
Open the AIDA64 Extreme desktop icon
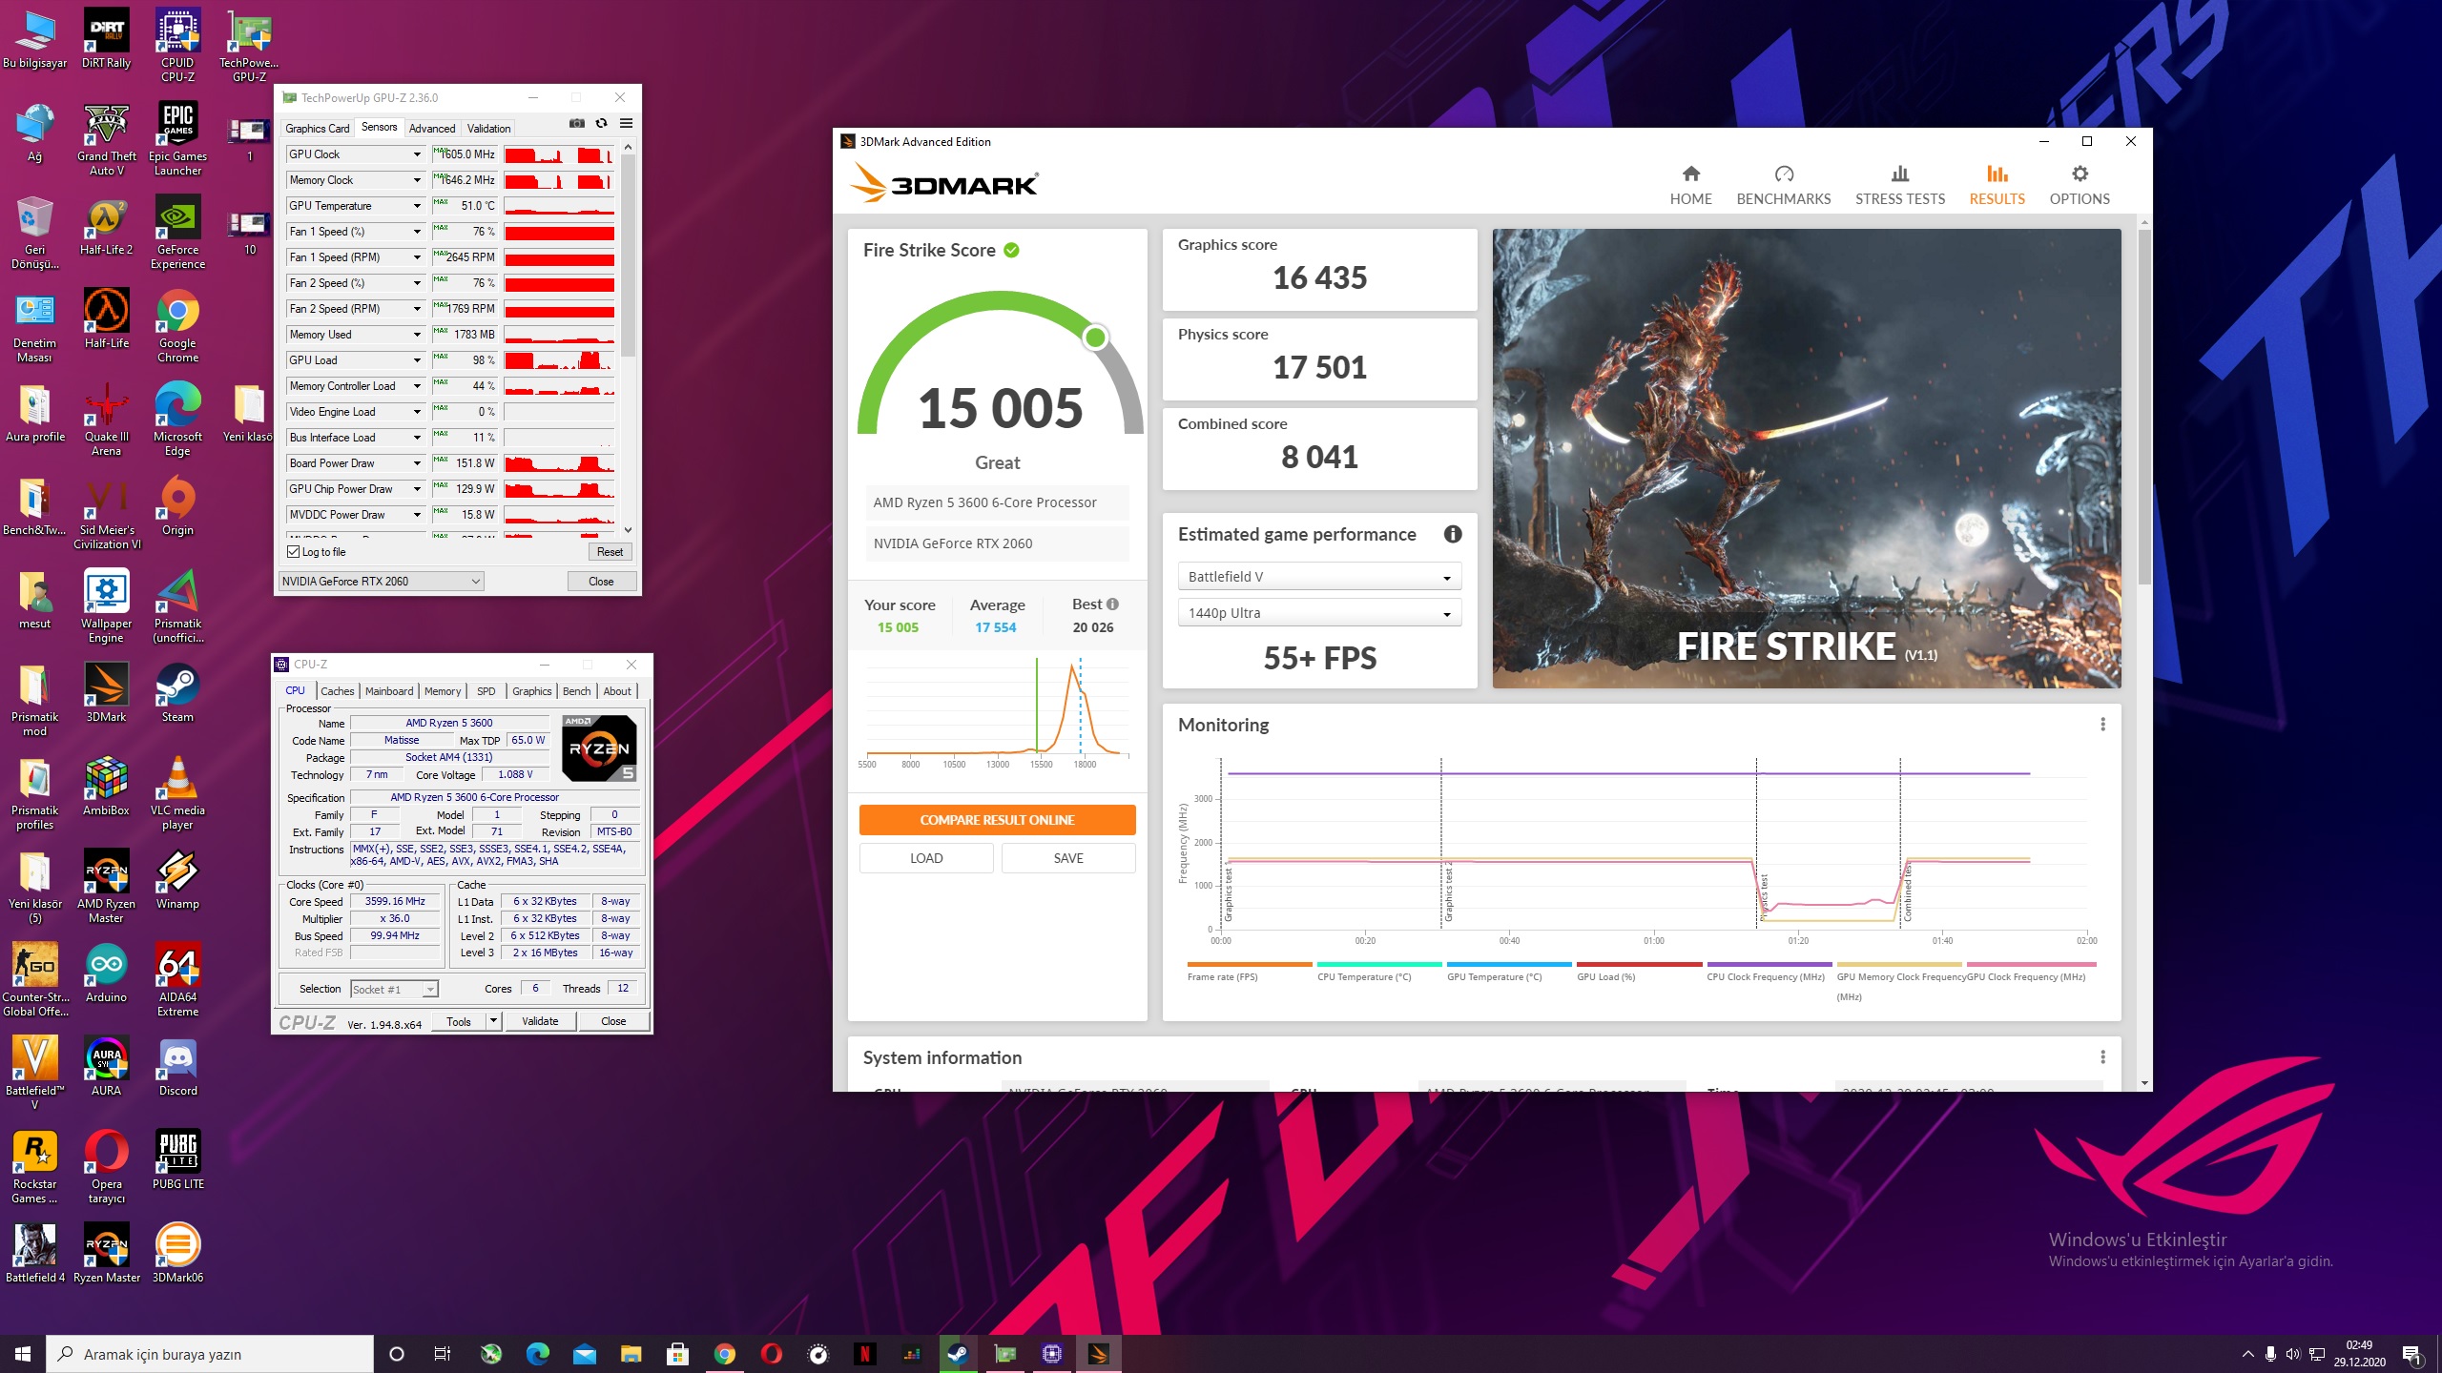pos(177,979)
